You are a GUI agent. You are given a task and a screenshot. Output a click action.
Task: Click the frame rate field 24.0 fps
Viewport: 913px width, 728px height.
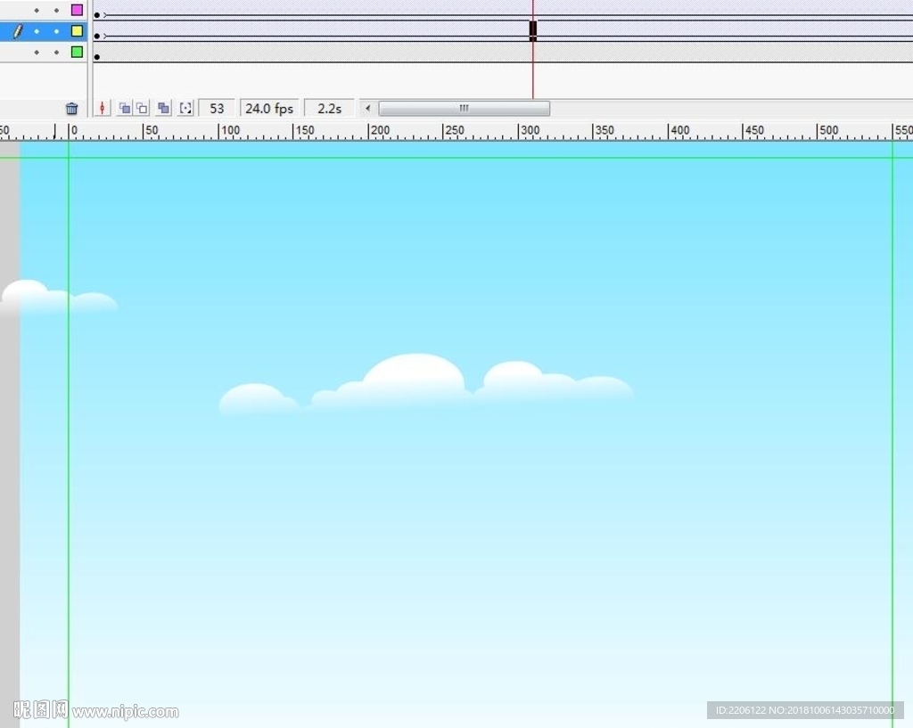coord(269,108)
